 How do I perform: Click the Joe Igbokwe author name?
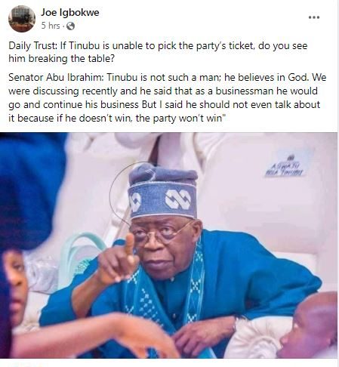point(70,12)
